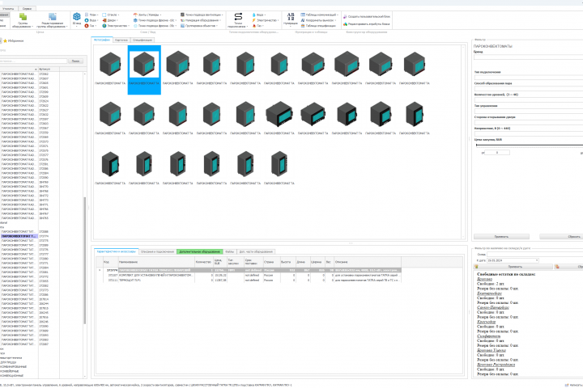Open Количество уровней filter field
The width and height of the screenshot is (583, 388).
coord(528,99)
